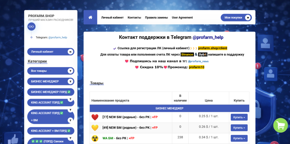Open User Agreement in the top menu
Screen dimensions: 290x144
[182, 18]
